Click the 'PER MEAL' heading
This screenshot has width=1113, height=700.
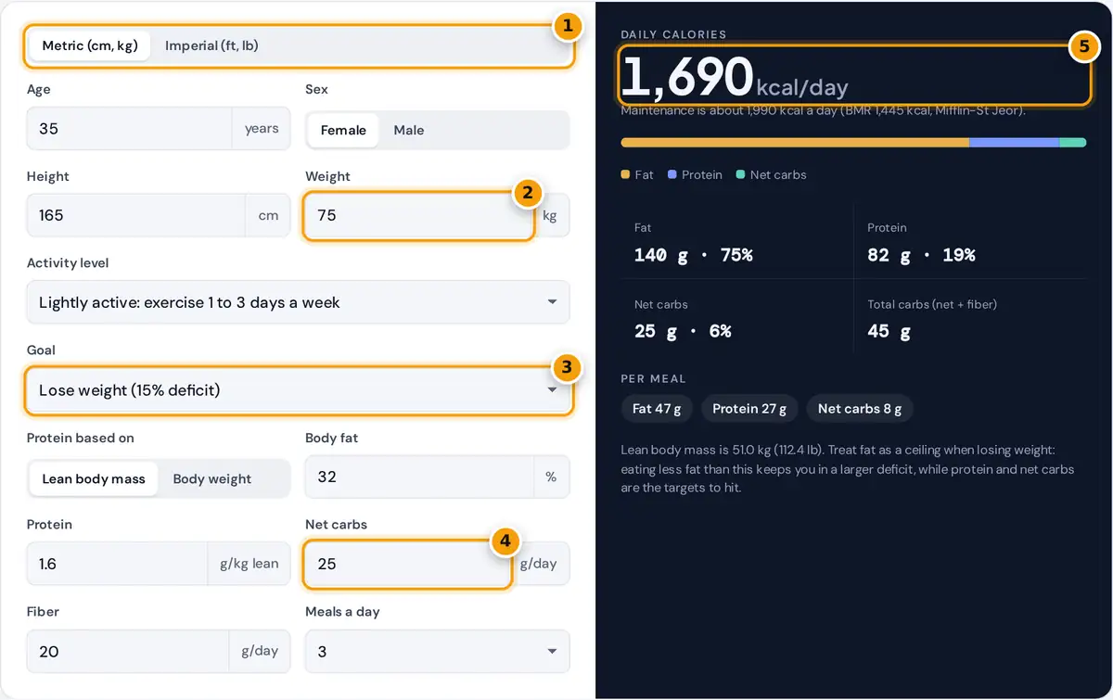point(654,378)
